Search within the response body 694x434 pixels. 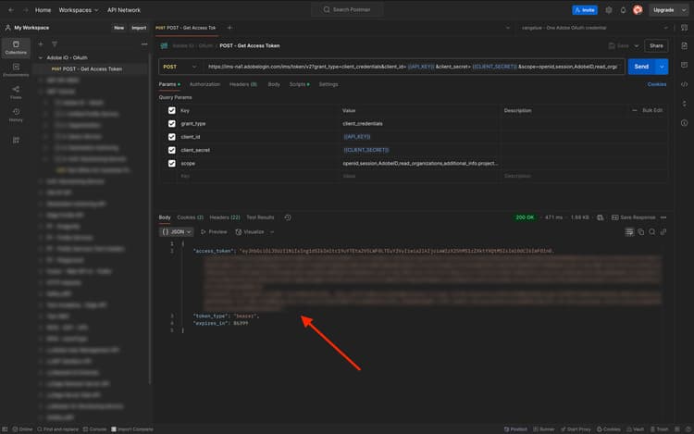point(652,232)
